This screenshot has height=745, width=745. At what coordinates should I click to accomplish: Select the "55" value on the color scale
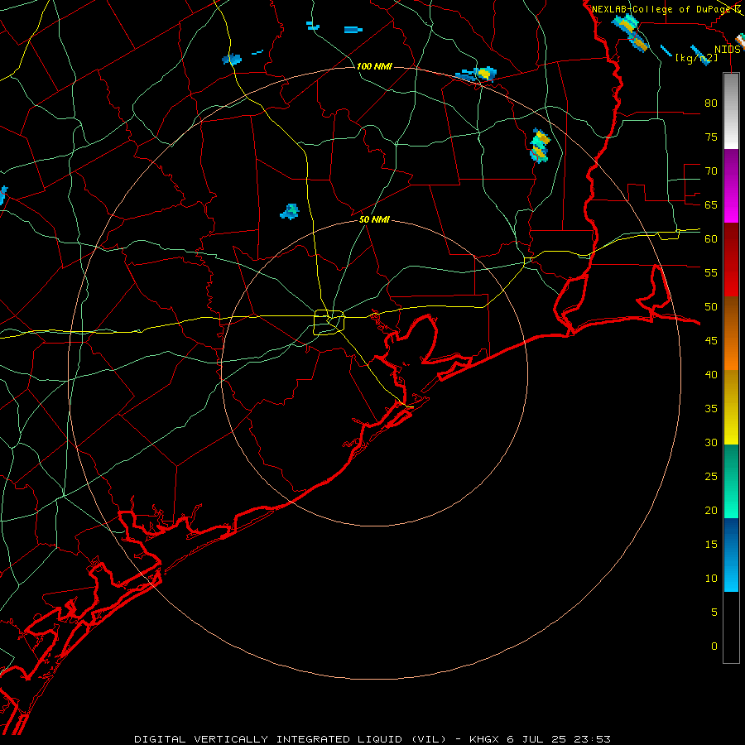click(x=711, y=272)
